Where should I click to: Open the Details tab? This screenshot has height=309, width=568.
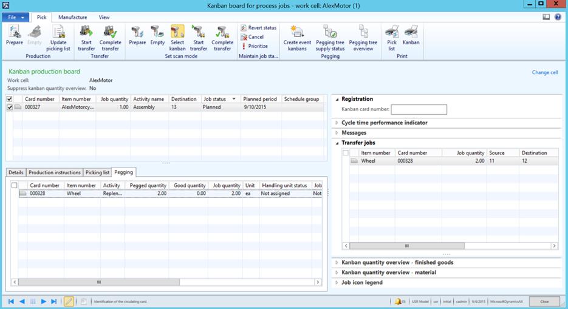(16, 172)
